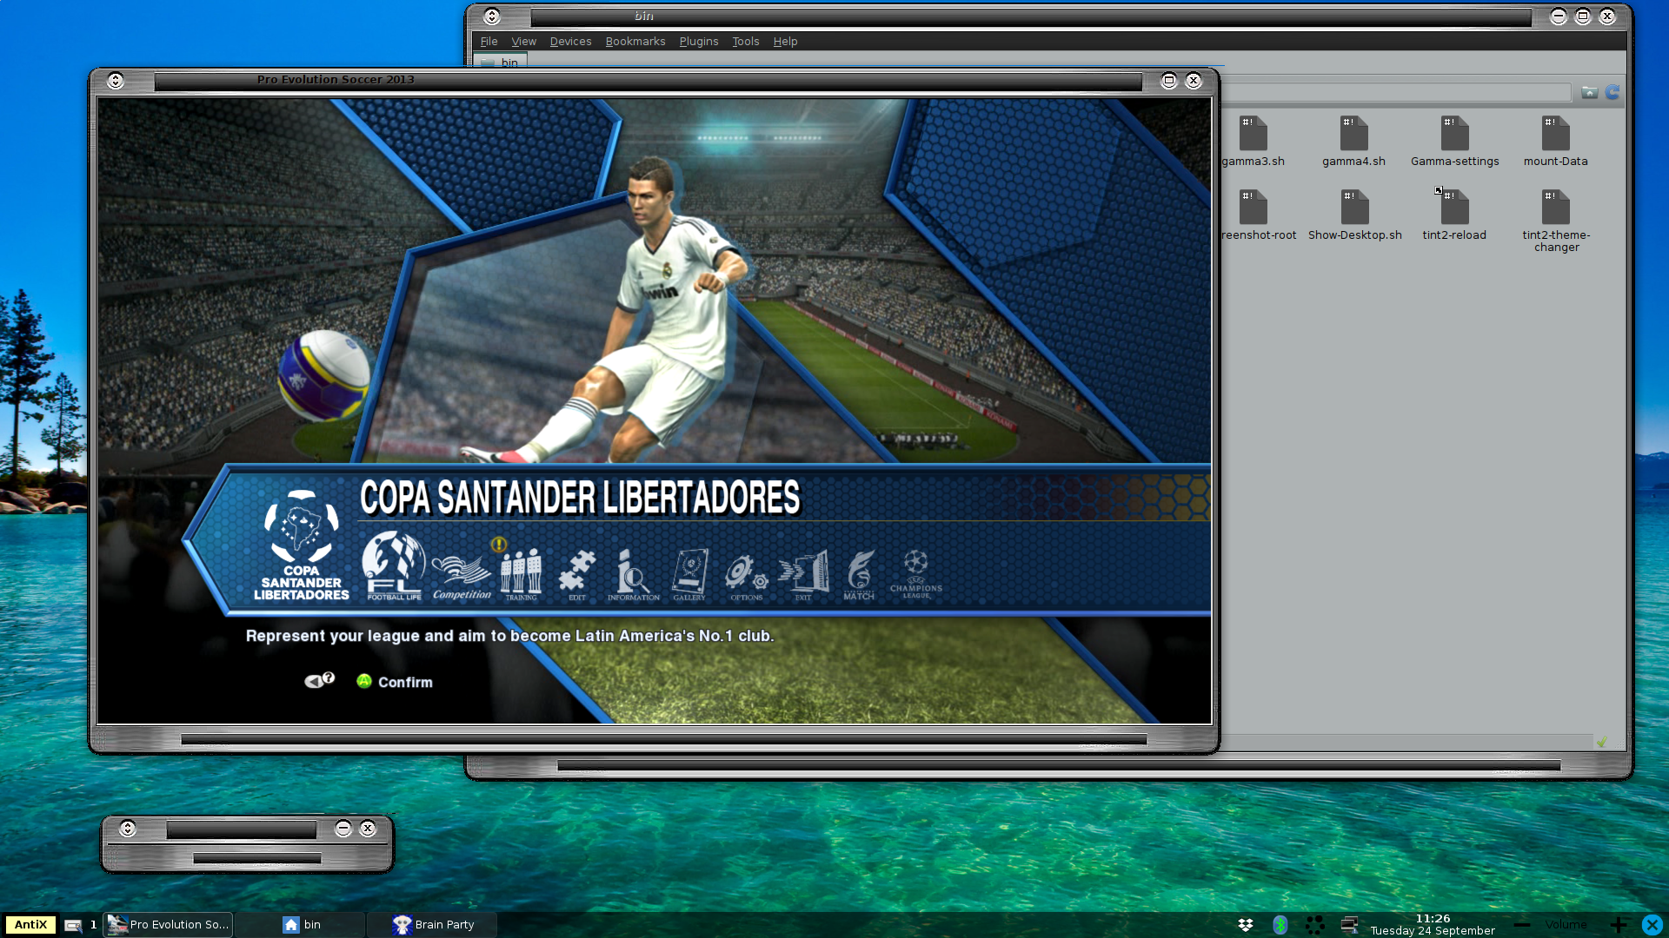This screenshot has width=1669, height=938.
Task: Open the AntiX start menu button
Action: [30, 924]
